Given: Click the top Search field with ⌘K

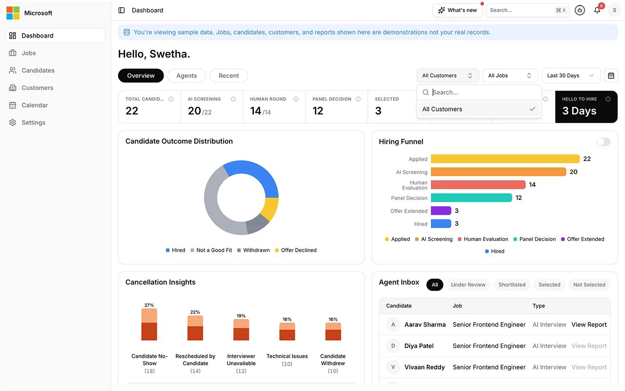Looking at the screenshot, I should (528, 10).
